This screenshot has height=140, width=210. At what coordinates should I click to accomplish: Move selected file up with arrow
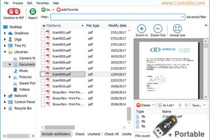[180, 105]
